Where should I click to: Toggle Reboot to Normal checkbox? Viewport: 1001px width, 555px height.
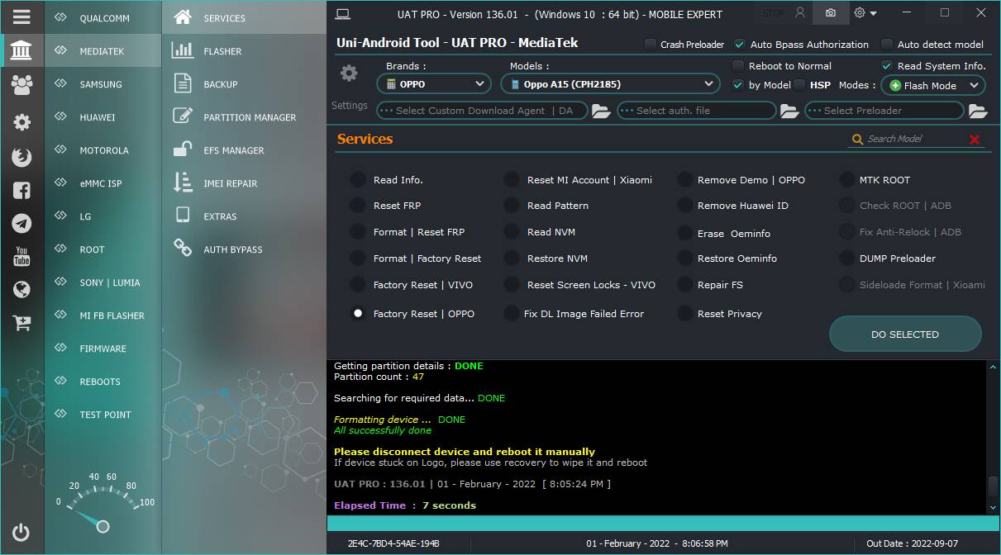point(738,66)
